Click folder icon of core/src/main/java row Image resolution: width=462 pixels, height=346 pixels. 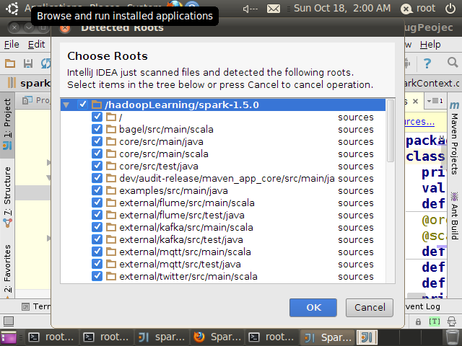coord(110,141)
